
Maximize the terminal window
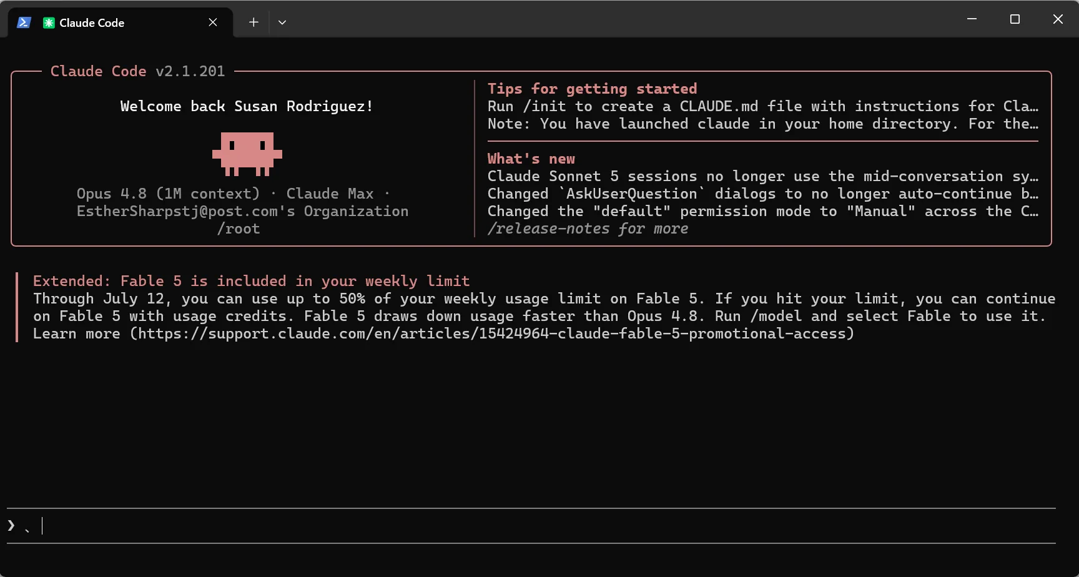coord(1015,19)
